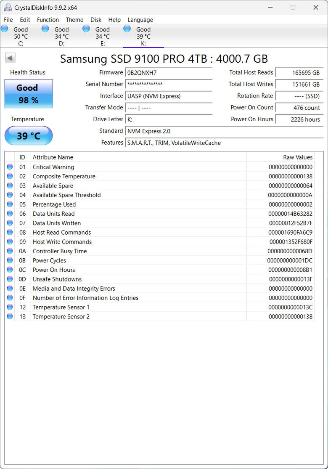This screenshot has width=328, height=469.
Task: Click the Raw Values column header
Action: [x=280, y=157]
